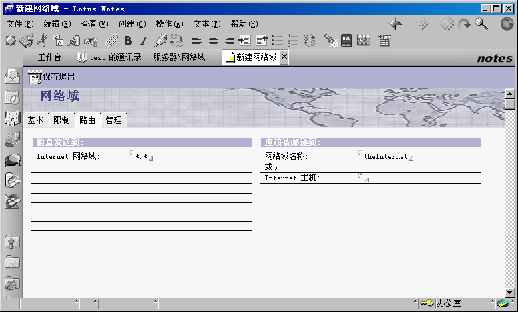518x312 pixels.
Task: Click the center-align text icon
Action: point(213,41)
